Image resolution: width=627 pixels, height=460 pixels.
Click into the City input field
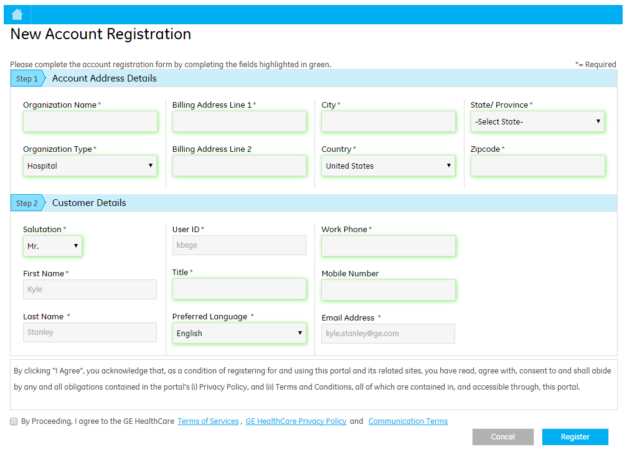click(389, 122)
